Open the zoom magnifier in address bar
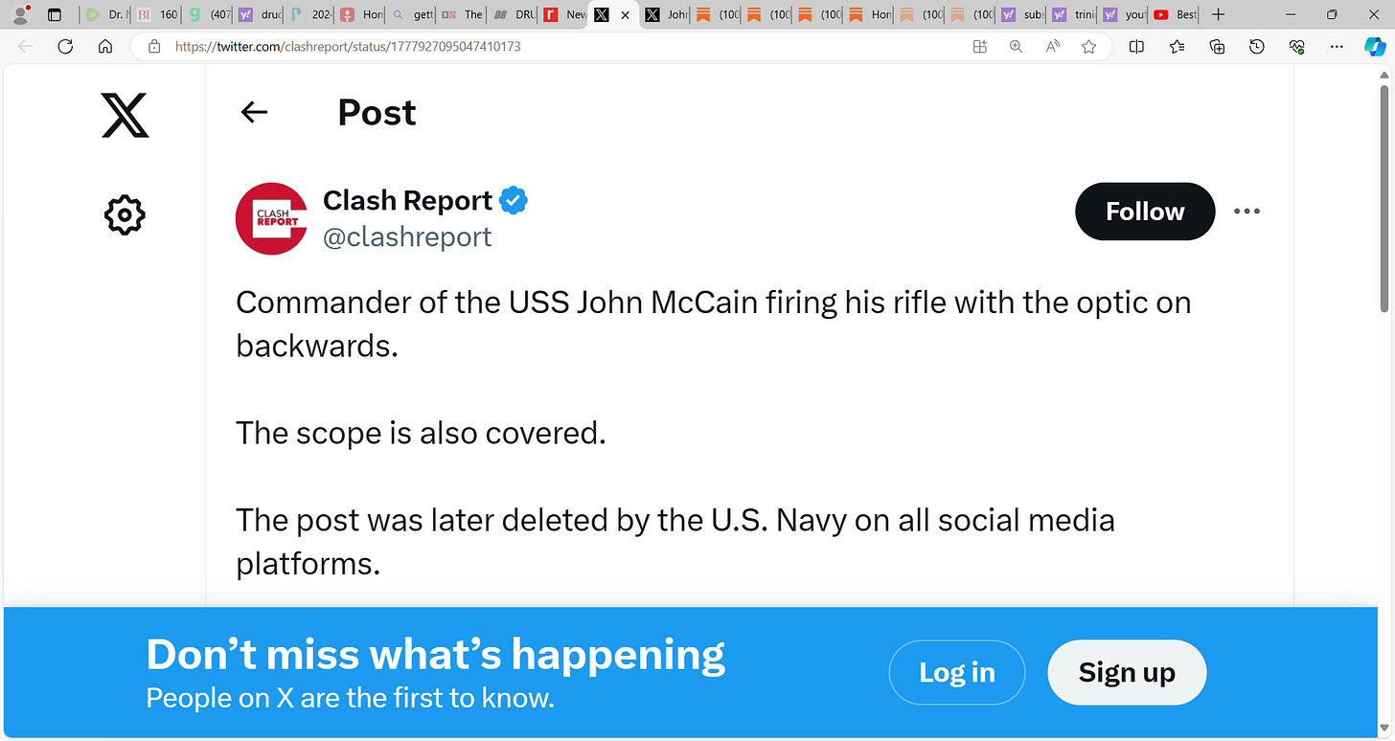The image size is (1395, 741). pos(1016,46)
